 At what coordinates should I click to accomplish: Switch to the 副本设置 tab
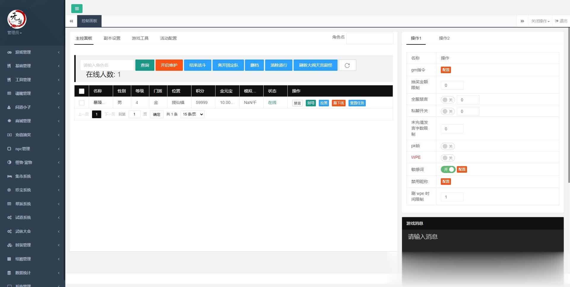point(112,38)
